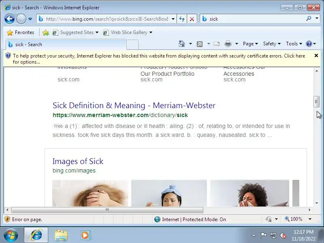This screenshot has height=243, width=324.
Task: Click the greyed Forward navigation button
Action: point(21,19)
